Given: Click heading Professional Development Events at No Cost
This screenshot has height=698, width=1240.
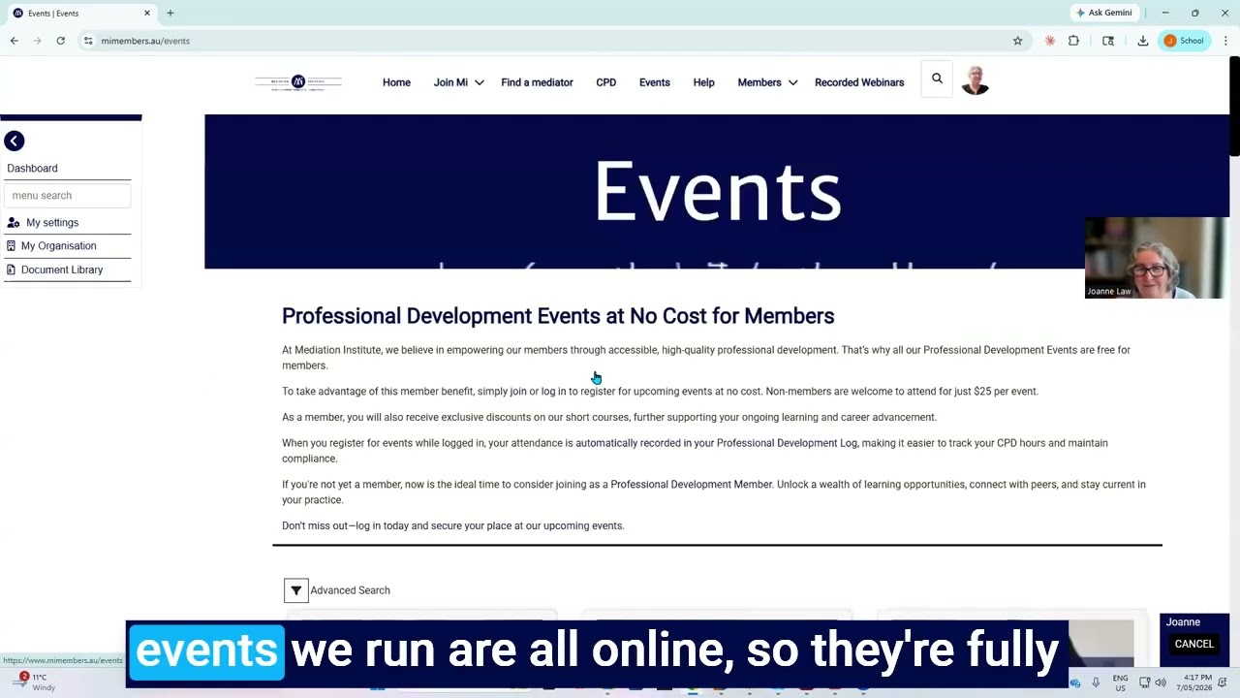Looking at the screenshot, I should pyautogui.click(x=558, y=316).
